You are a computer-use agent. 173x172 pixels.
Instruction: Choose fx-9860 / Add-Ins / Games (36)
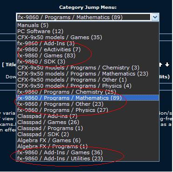[88, 152]
